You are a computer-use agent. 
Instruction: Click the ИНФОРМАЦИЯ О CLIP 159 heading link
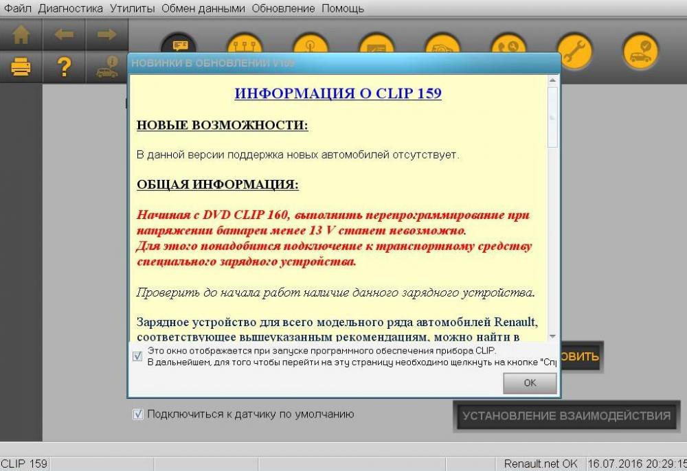click(x=338, y=93)
